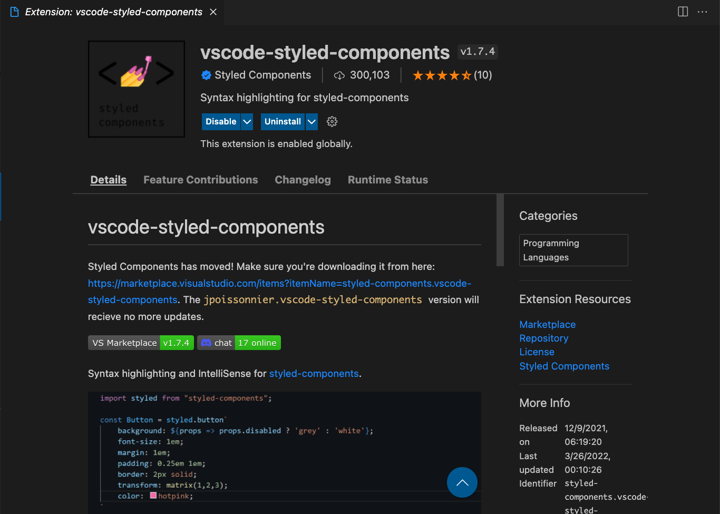720x514 pixels.
Task: Click the Discord chat 17 online badge
Action: click(x=239, y=343)
